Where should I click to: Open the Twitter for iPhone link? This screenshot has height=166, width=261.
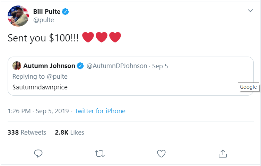(100, 111)
